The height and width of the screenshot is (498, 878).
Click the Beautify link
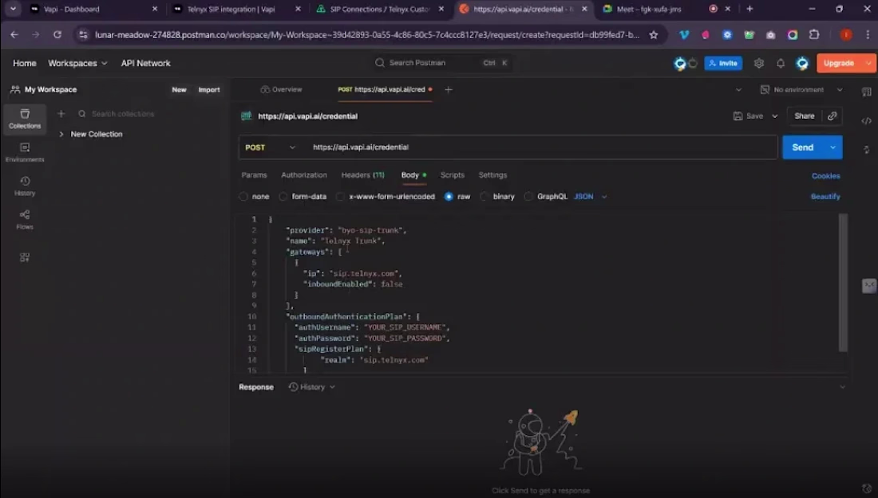pyautogui.click(x=825, y=197)
